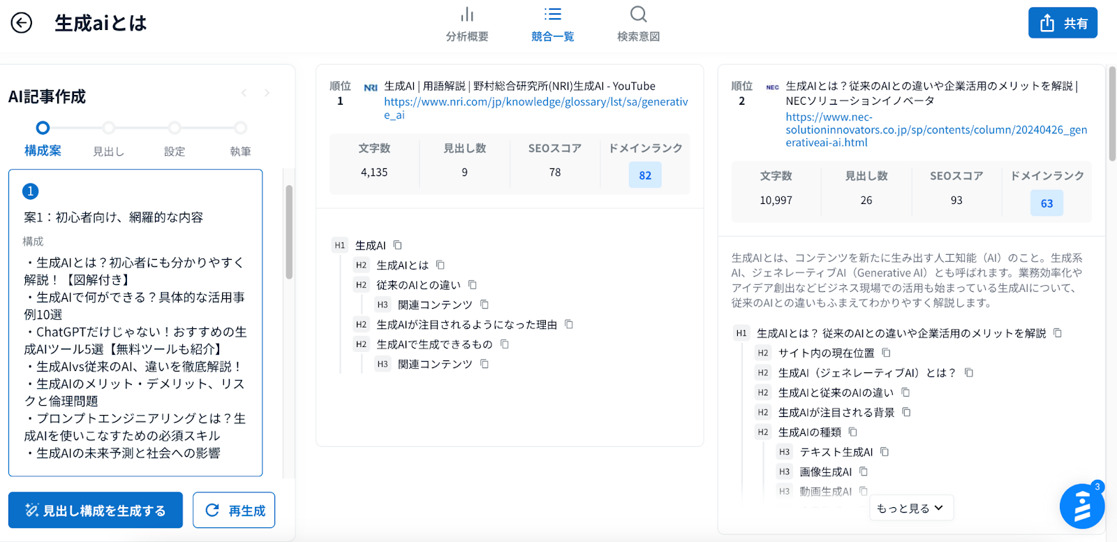Open the nri.com generative_ai link
The width and height of the screenshot is (1117, 542).
click(x=535, y=108)
